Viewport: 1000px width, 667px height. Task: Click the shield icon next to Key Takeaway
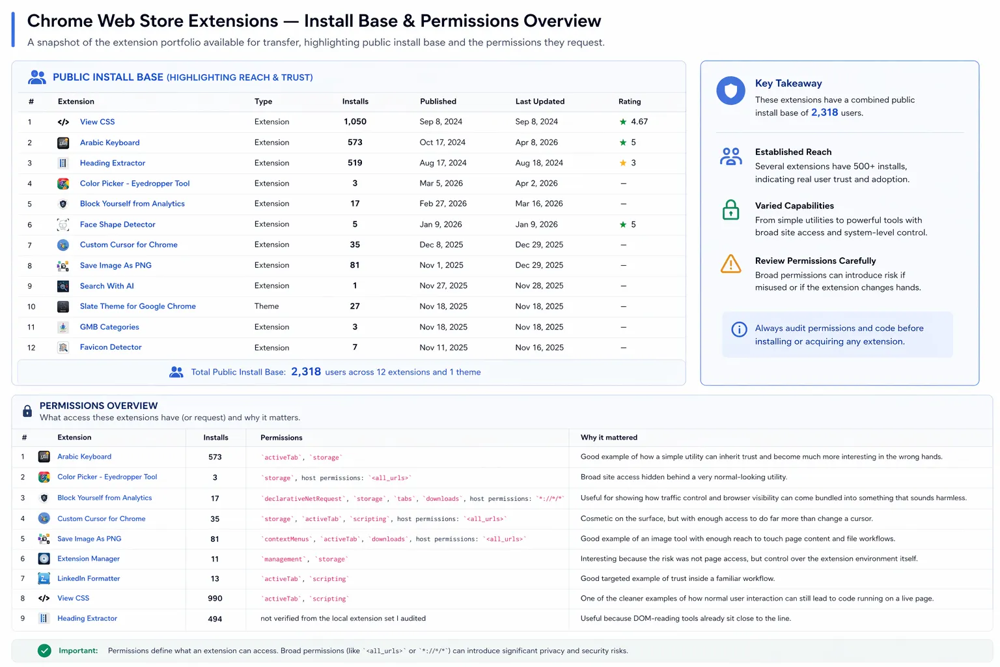click(730, 91)
